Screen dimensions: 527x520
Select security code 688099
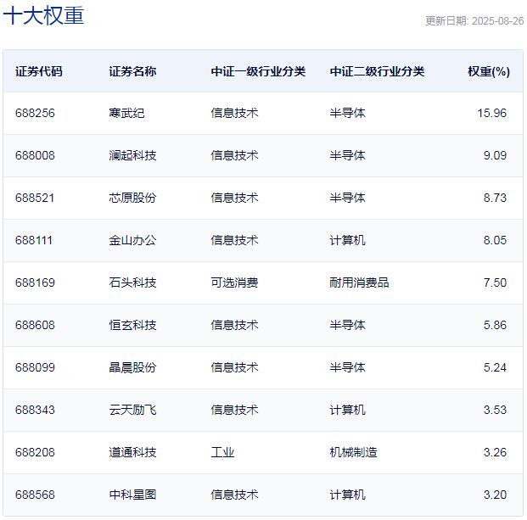coord(35,367)
